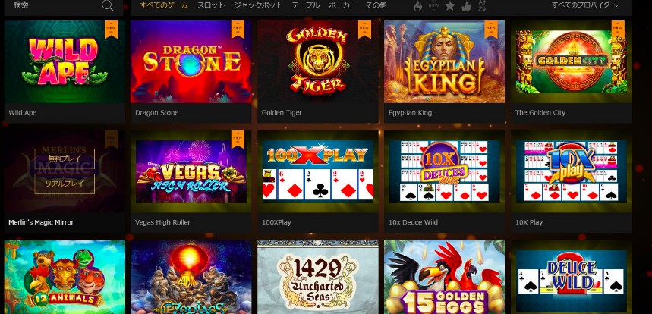Viewport: 652px width, 314px height.
Task: Focus the 検索 search input field
Action: 55,5
